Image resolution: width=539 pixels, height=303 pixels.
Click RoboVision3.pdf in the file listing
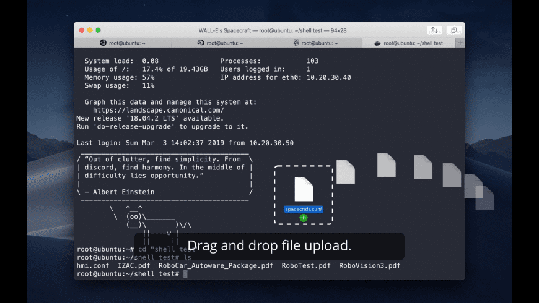pos(369,266)
